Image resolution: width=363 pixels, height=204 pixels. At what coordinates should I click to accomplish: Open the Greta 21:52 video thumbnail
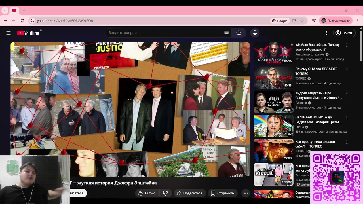coord(273,126)
